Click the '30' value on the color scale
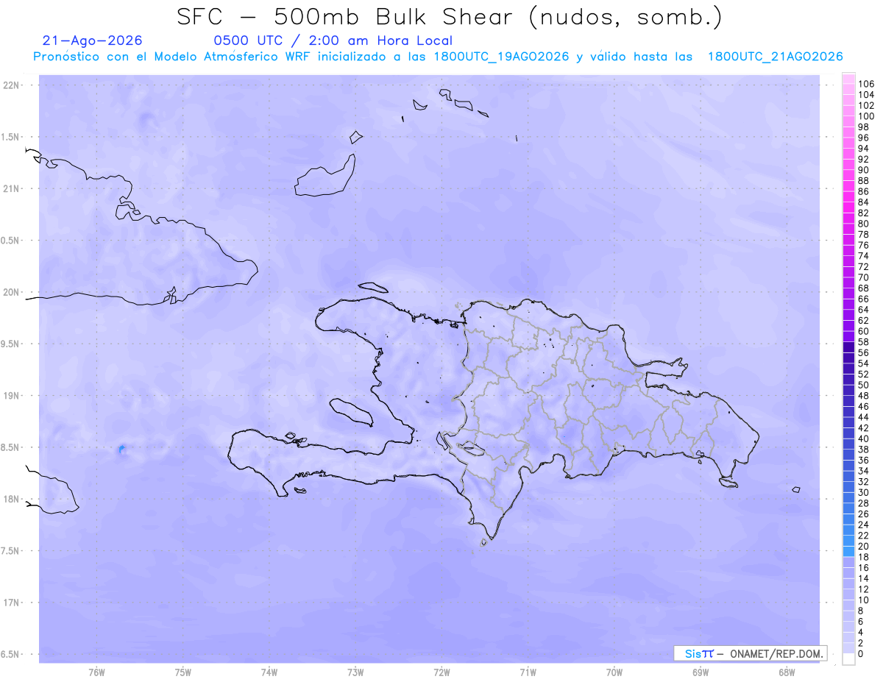Screen dimensions: 883x682 [863, 493]
